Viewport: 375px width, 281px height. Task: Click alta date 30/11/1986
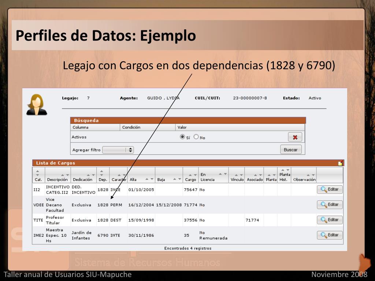(x=141, y=235)
